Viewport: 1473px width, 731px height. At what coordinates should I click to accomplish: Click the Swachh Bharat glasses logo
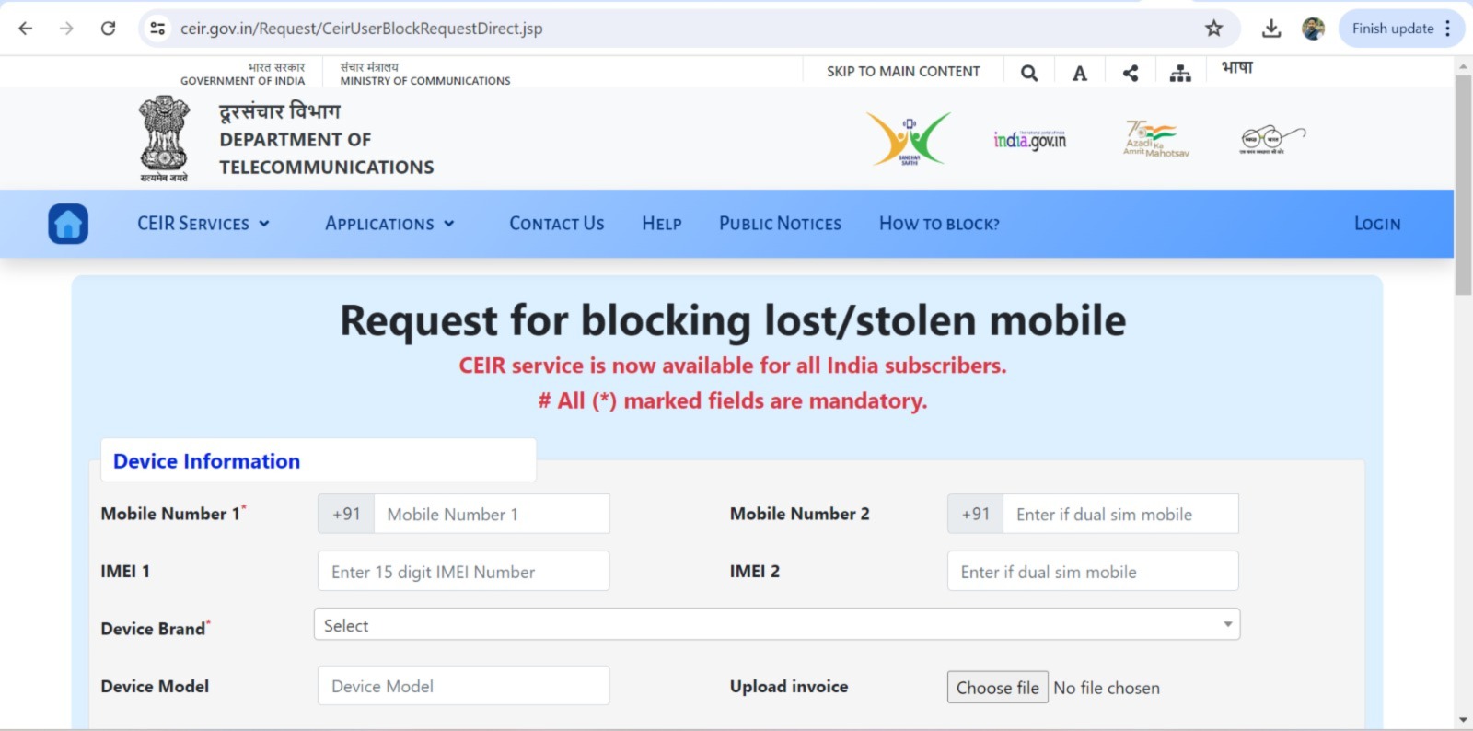click(1268, 138)
